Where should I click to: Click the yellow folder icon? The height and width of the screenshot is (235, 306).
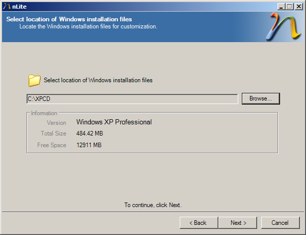coord(34,80)
